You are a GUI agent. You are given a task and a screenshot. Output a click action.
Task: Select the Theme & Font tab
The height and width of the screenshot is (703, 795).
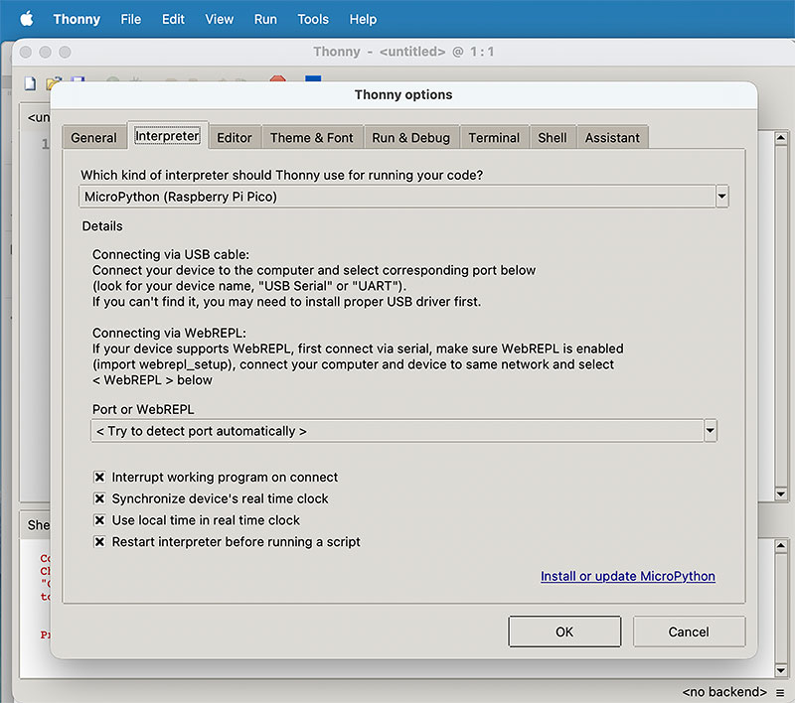click(x=312, y=138)
